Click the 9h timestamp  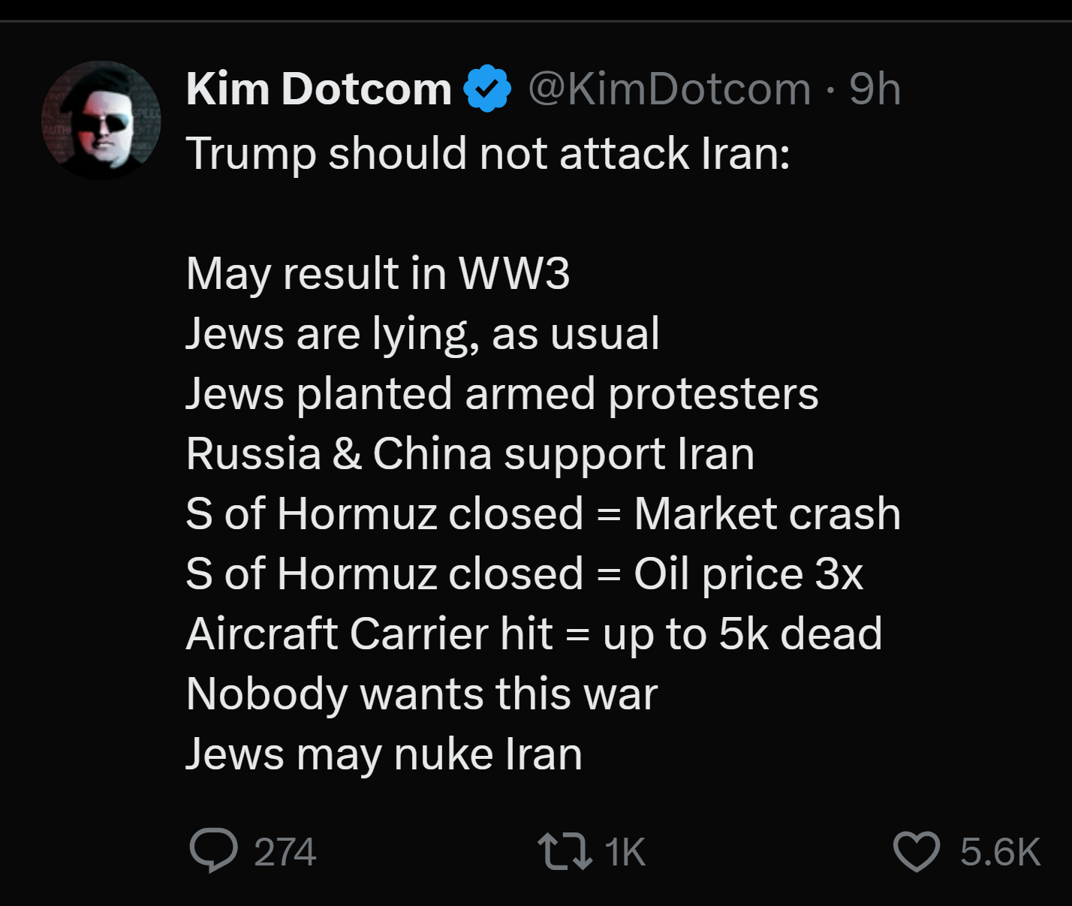click(875, 89)
